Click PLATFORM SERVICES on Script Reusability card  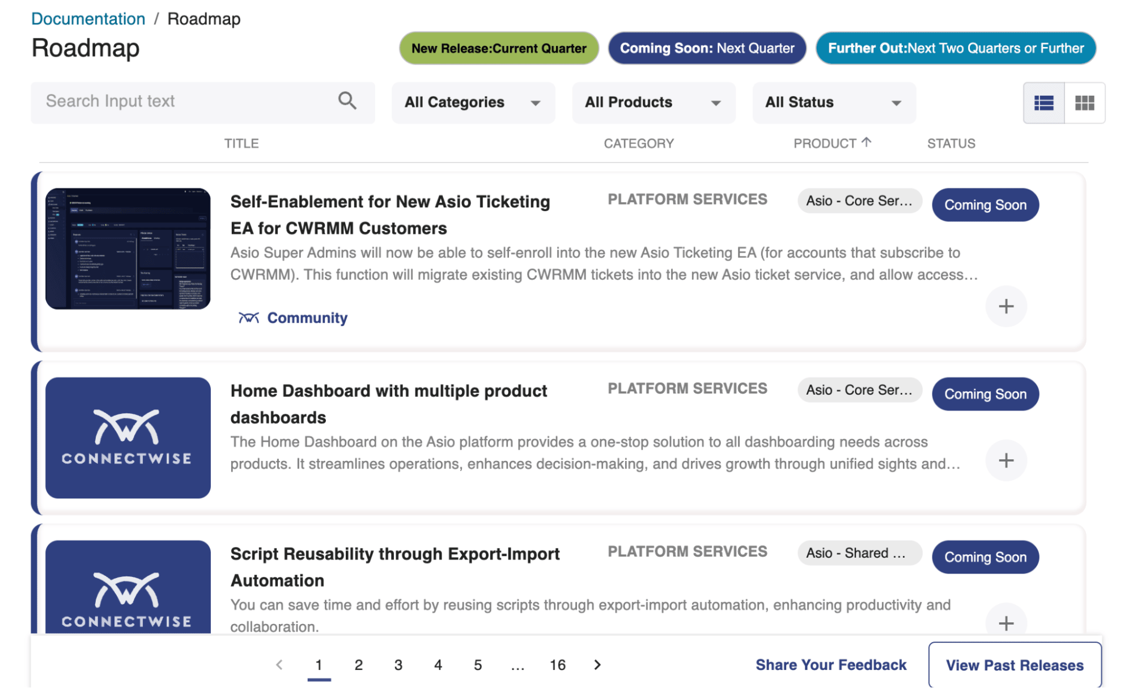click(x=688, y=552)
